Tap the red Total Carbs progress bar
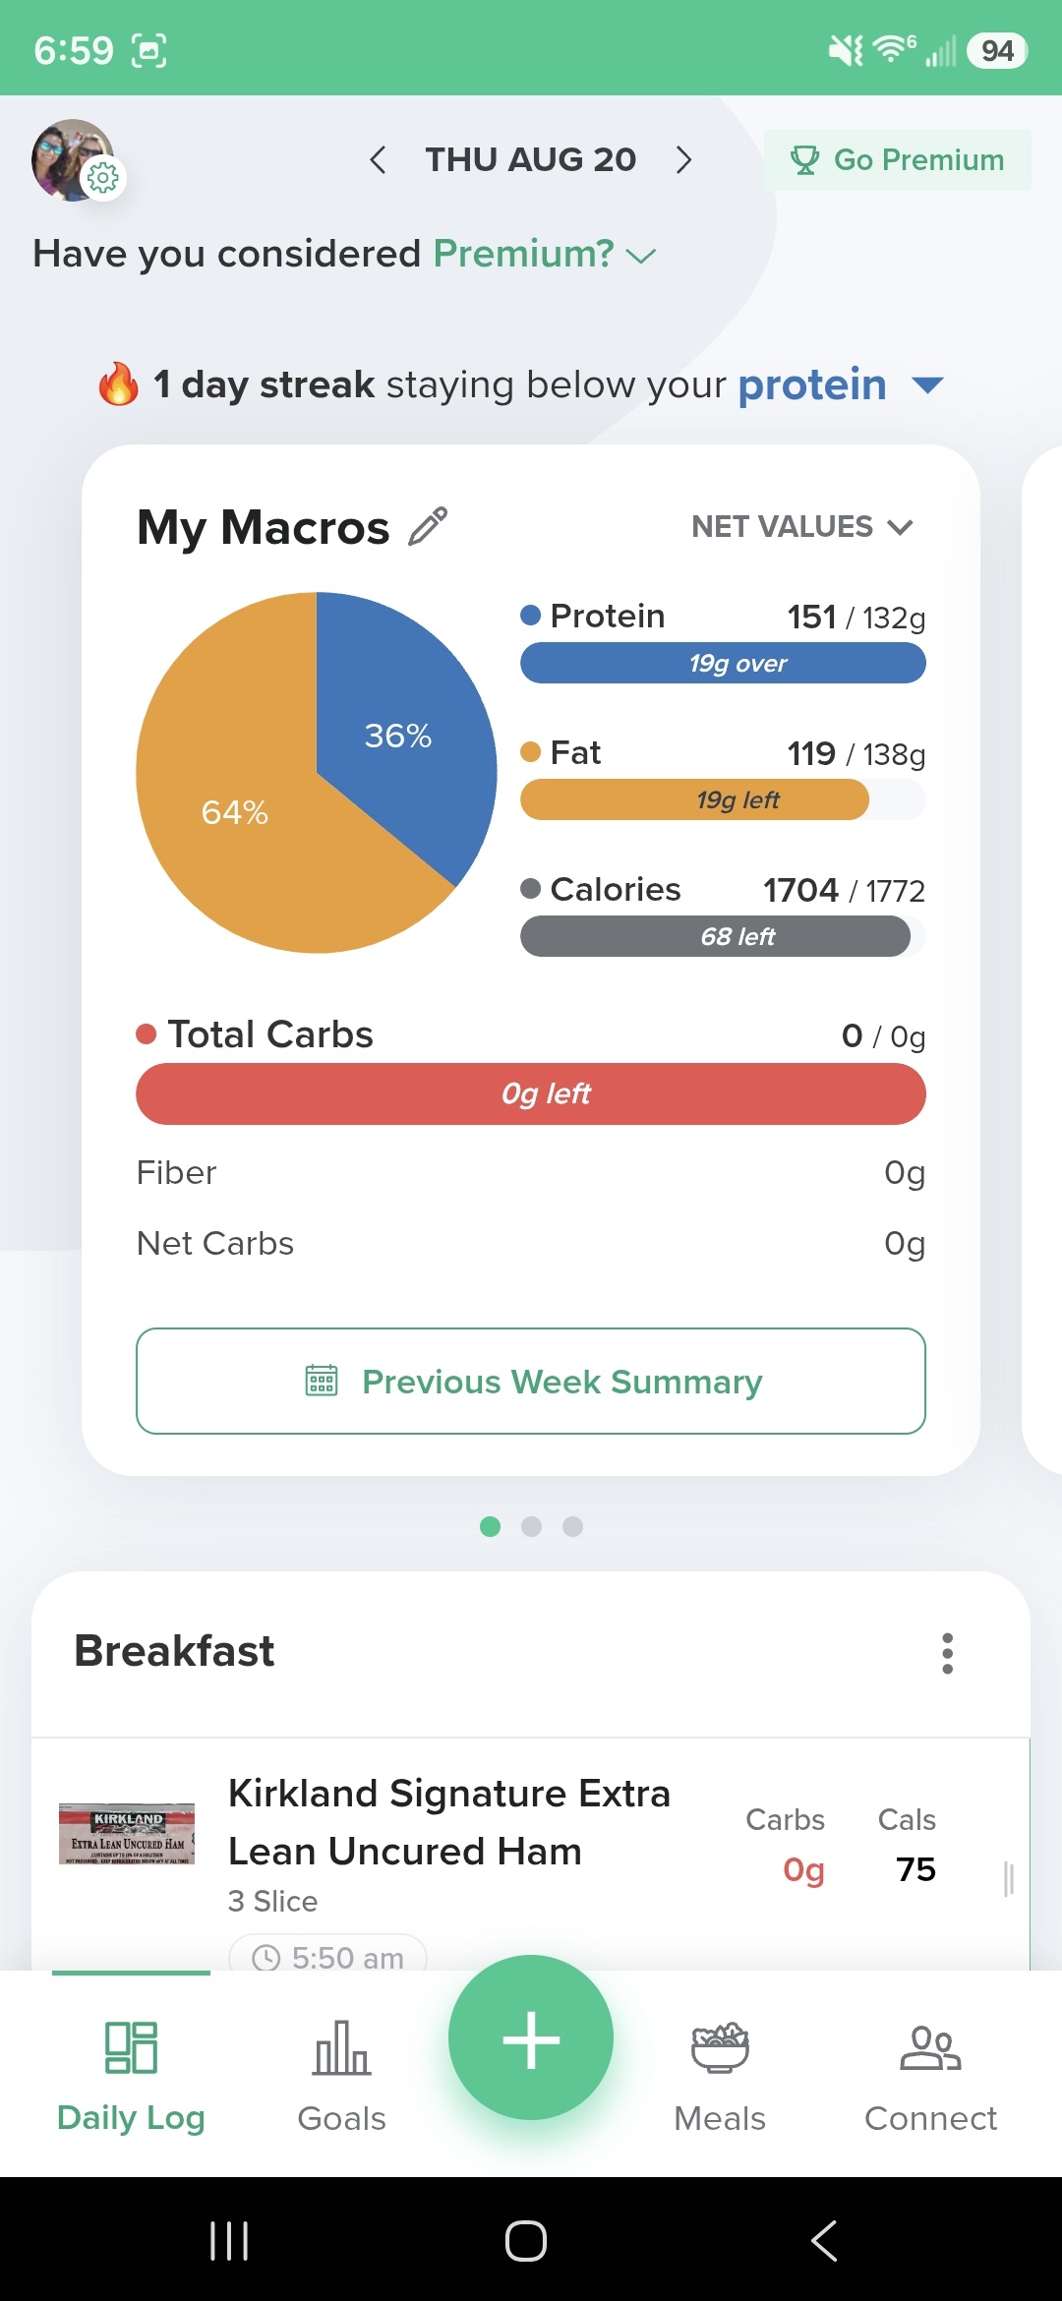This screenshot has width=1062, height=2301. click(x=531, y=1093)
